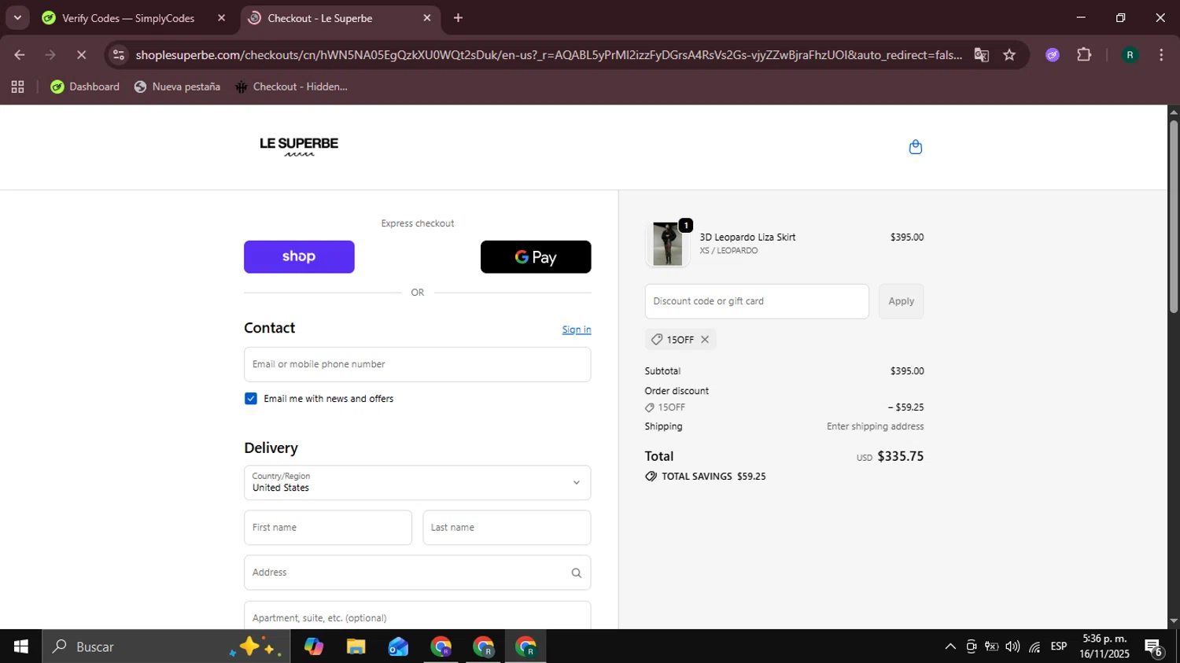Select the Checkout - Le Superbe tab
Screen dimensions: 1180x663
[319, 18]
